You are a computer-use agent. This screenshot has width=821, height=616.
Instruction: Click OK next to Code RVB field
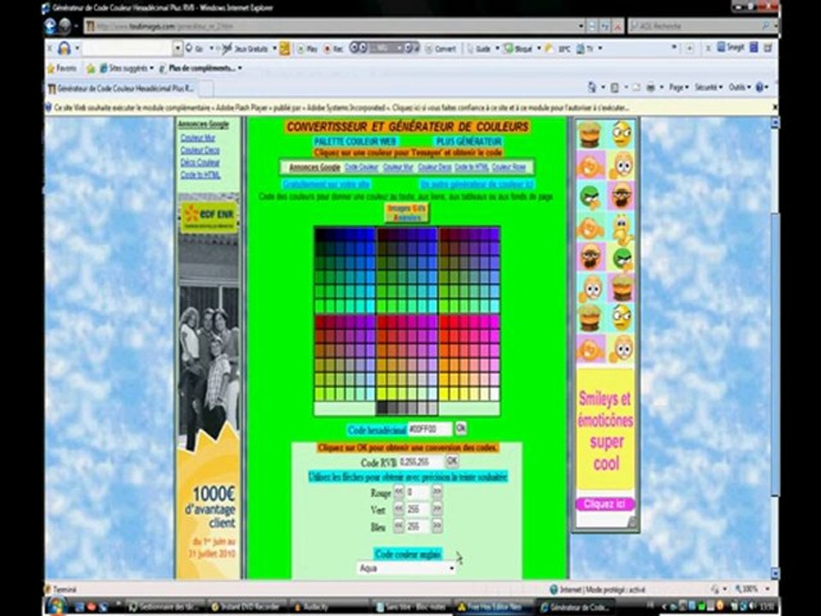coord(452,461)
